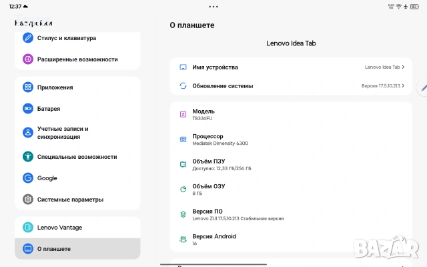This screenshot has width=427, height=267.
Task: Open Учетные записи и синхронизация
Action: [77, 133]
